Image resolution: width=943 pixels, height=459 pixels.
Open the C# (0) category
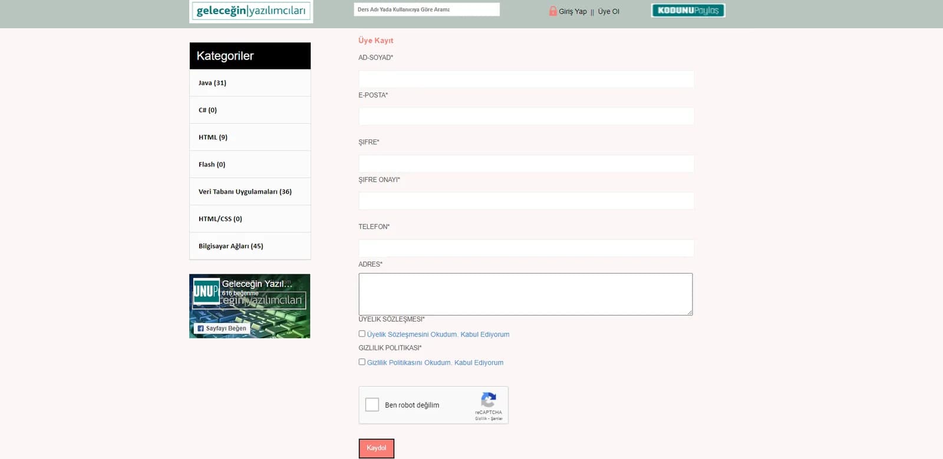[x=250, y=110]
